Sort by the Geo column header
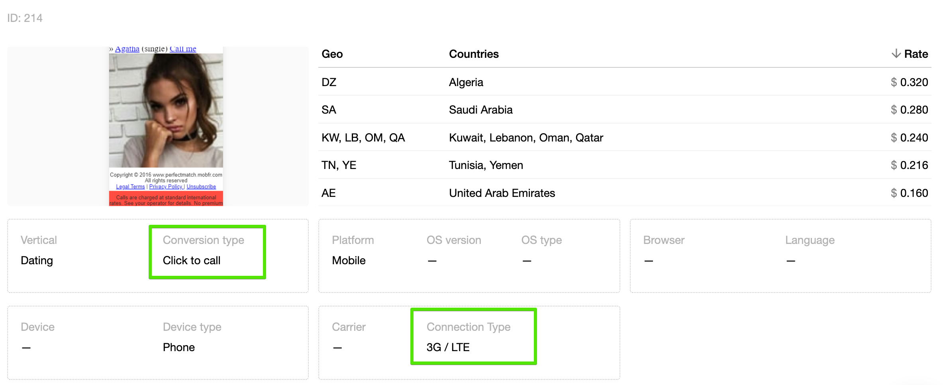 coord(332,54)
